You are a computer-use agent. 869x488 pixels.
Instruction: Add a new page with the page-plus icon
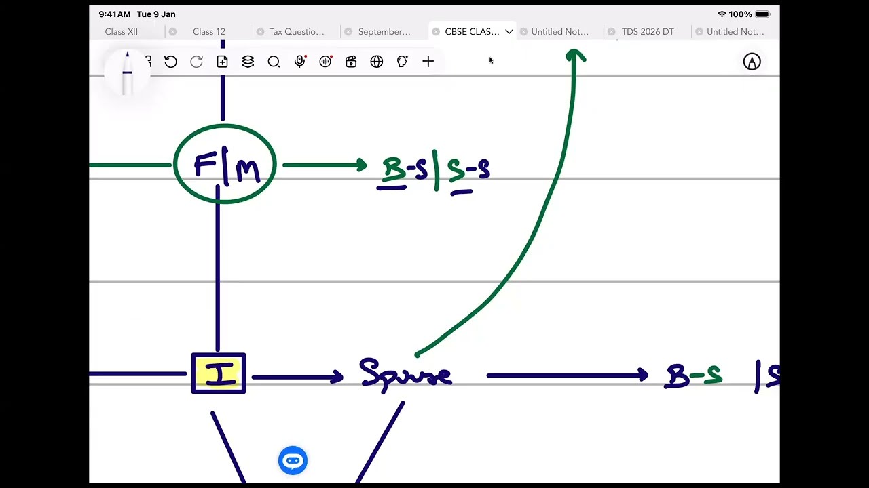point(222,62)
